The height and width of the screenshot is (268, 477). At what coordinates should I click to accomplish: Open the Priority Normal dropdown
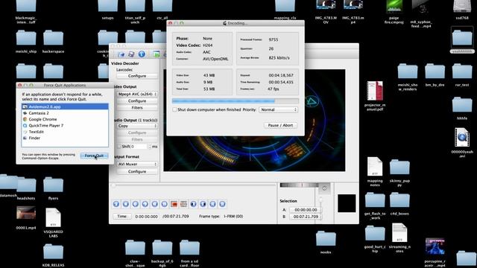pos(278,109)
